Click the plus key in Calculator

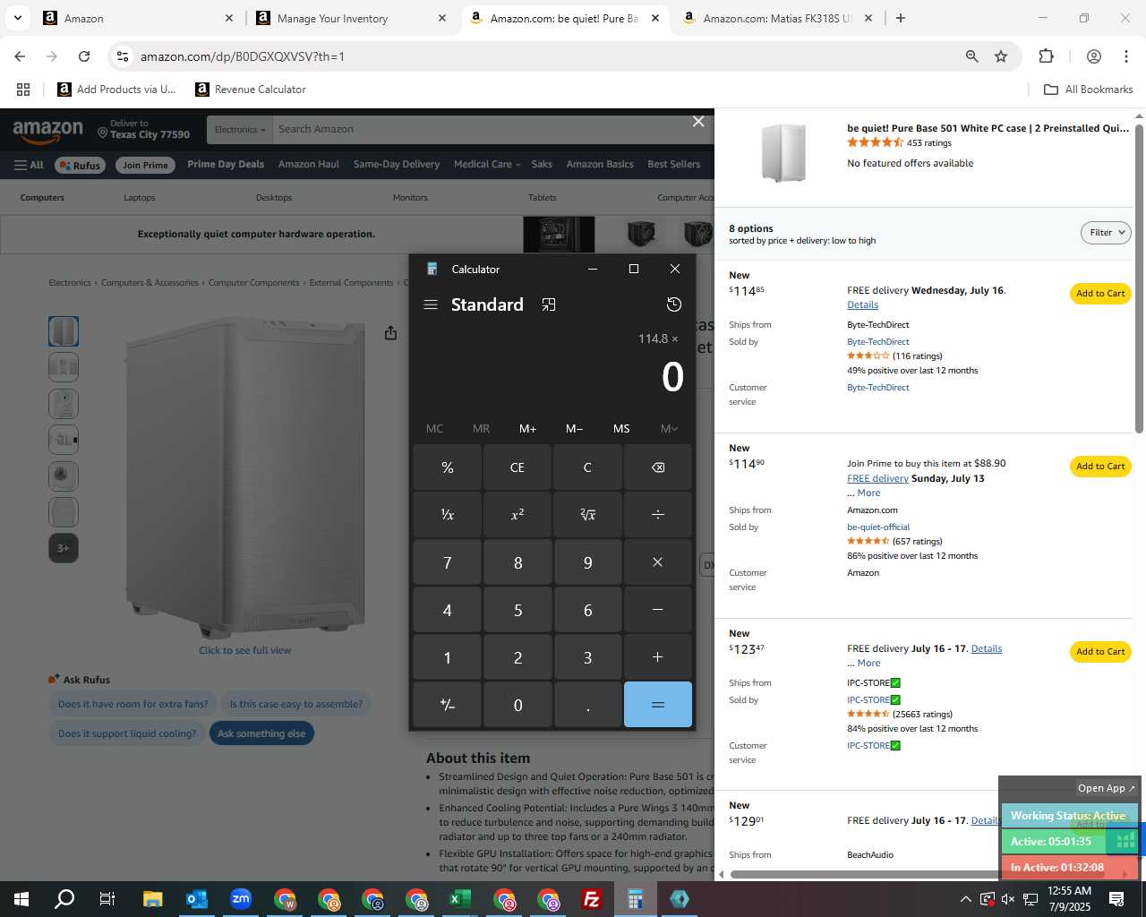[x=658, y=657]
